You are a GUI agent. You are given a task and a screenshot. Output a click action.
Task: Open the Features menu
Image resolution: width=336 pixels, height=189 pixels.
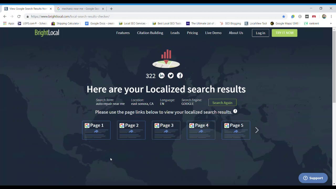pos(123,33)
